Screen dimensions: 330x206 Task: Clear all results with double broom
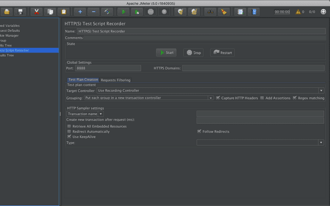point(194,12)
